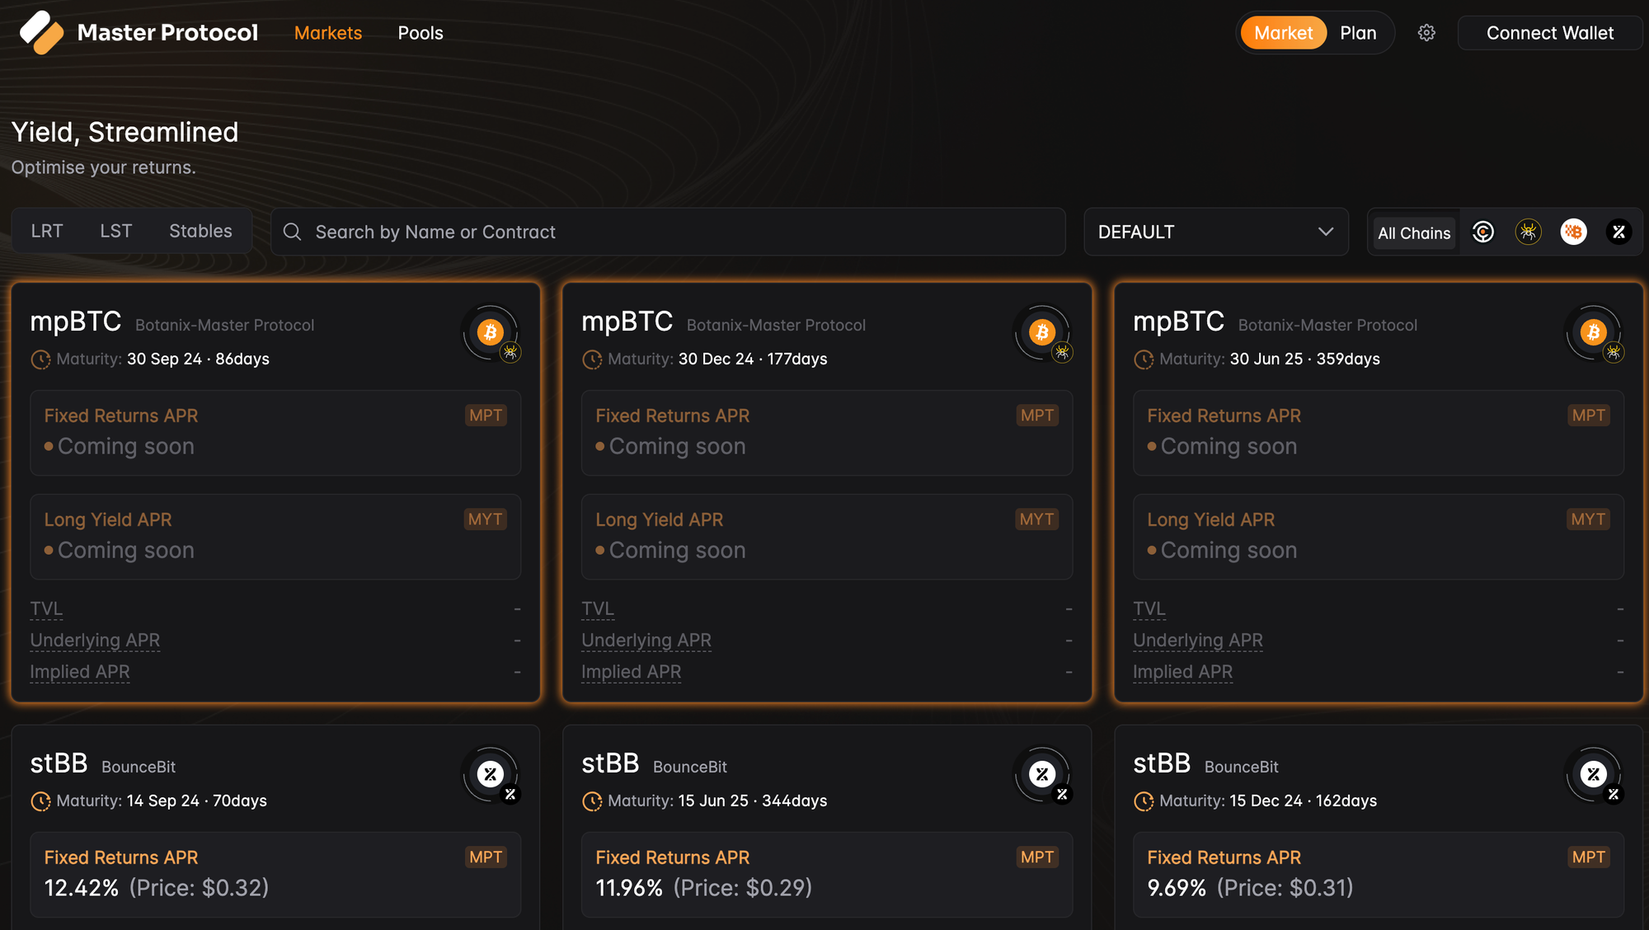Click Implied APR label on 30 Jun 25 card
This screenshot has height=930, width=1649.
1182,672
